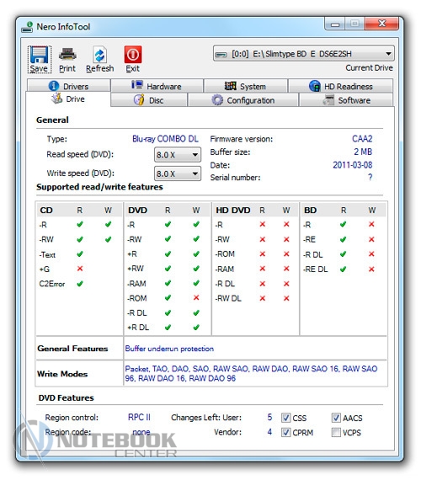Switch to the Drivers tab
Viewport: 421px width, 480px height.
(x=68, y=86)
